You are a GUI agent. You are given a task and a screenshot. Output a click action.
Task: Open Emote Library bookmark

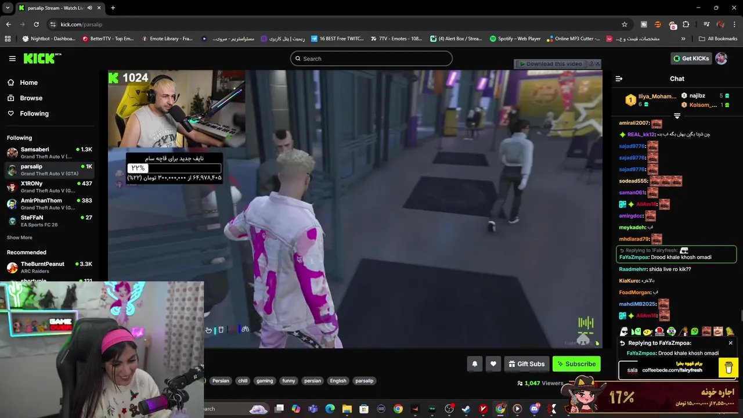[x=167, y=39]
